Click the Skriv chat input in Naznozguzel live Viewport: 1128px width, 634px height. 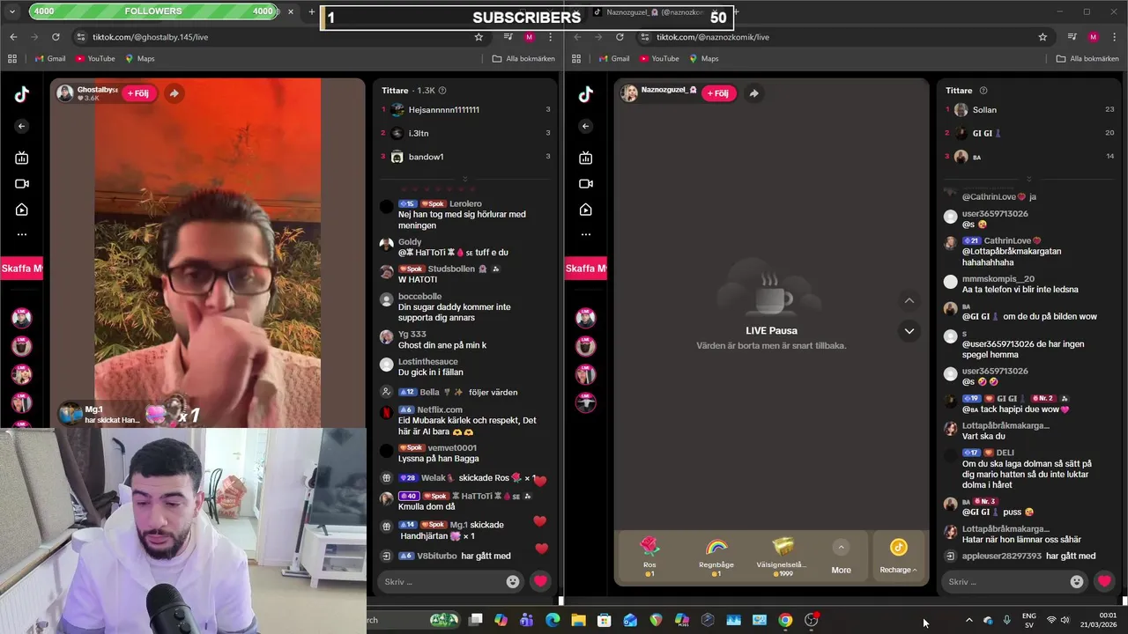(x=1005, y=581)
